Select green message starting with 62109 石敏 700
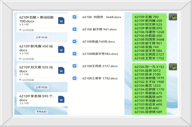 (x=149, y=37)
